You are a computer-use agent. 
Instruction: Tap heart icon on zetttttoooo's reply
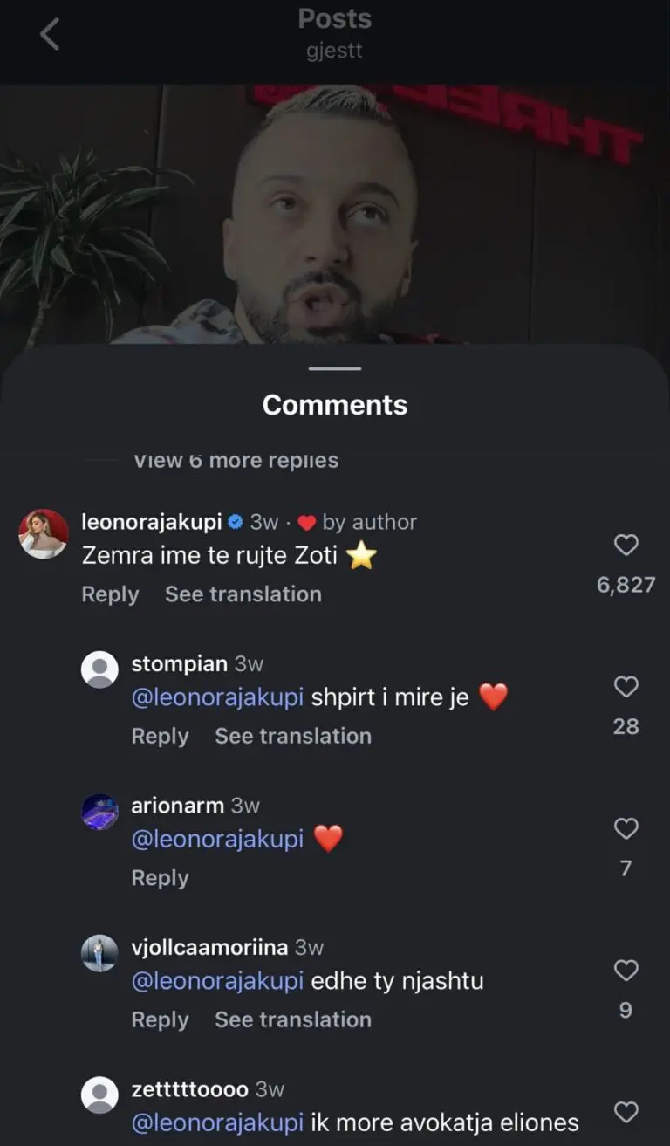[x=626, y=1112]
